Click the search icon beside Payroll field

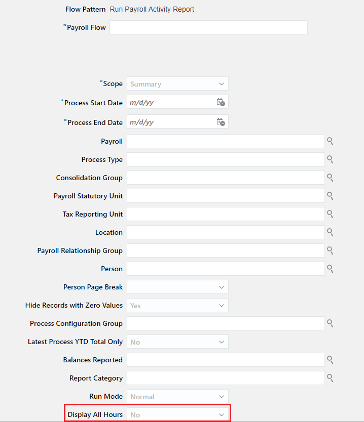point(330,141)
